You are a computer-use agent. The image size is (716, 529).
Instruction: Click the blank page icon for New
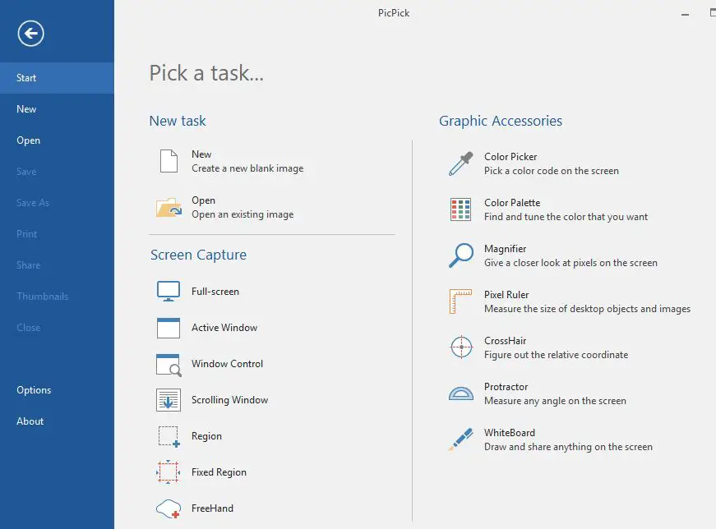click(169, 161)
